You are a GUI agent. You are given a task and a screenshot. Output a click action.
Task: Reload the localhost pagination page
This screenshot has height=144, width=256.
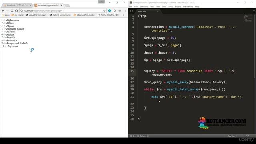point(12,11)
